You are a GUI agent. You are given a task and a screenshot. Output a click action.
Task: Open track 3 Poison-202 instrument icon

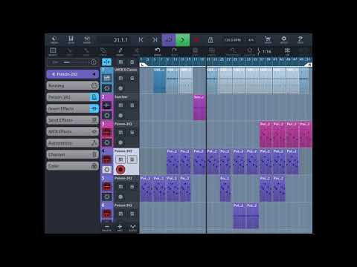coord(107,133)
